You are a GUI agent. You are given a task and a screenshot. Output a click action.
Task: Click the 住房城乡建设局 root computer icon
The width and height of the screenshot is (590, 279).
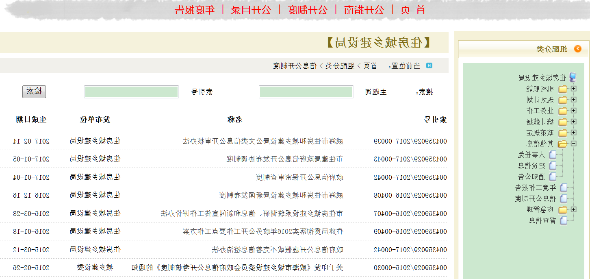tap(573, 77)
